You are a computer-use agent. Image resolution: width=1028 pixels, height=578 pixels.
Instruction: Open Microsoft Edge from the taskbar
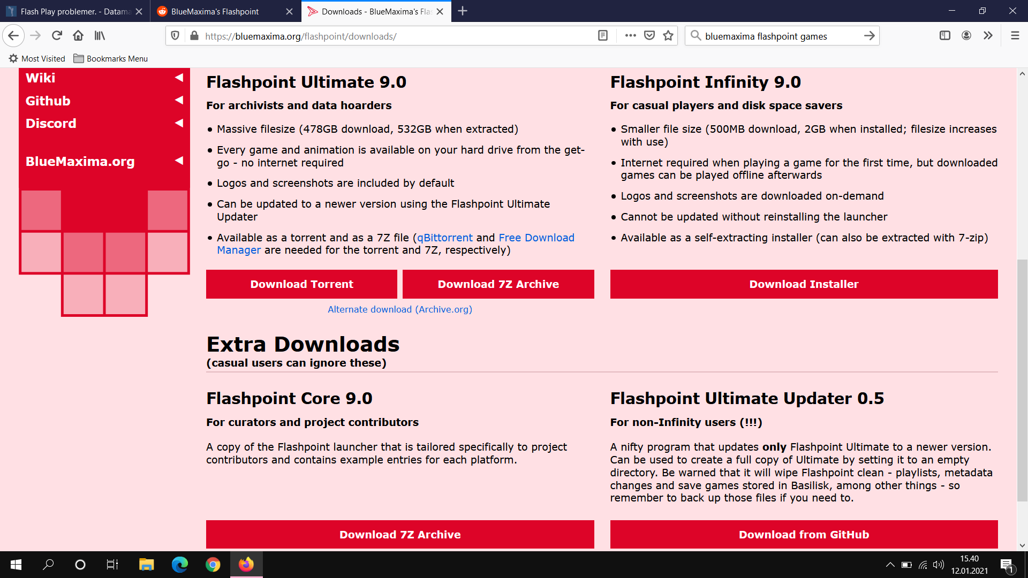[x=179, y=565]
